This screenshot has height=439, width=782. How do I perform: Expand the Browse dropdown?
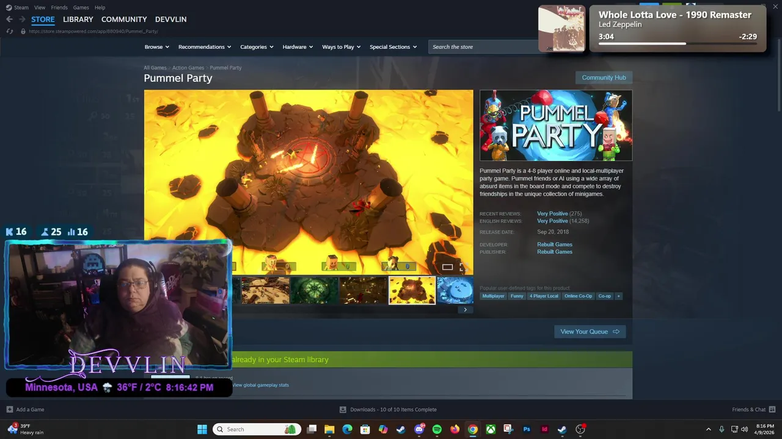pos(157,47)
